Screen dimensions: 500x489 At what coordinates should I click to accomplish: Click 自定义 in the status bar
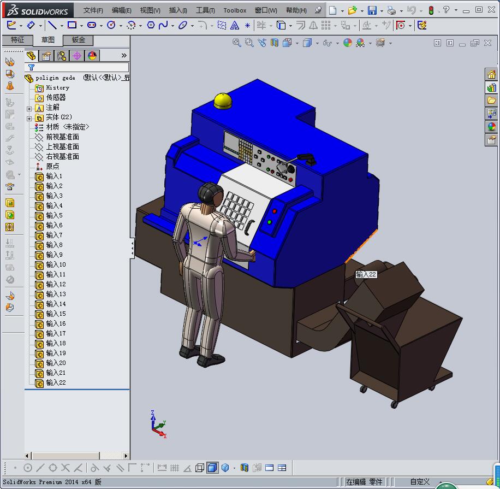[x=419, y=481]
